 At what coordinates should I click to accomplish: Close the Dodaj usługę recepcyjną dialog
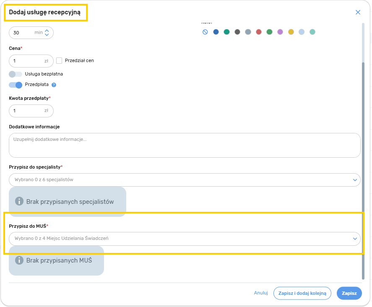click(x=358, y=12)
